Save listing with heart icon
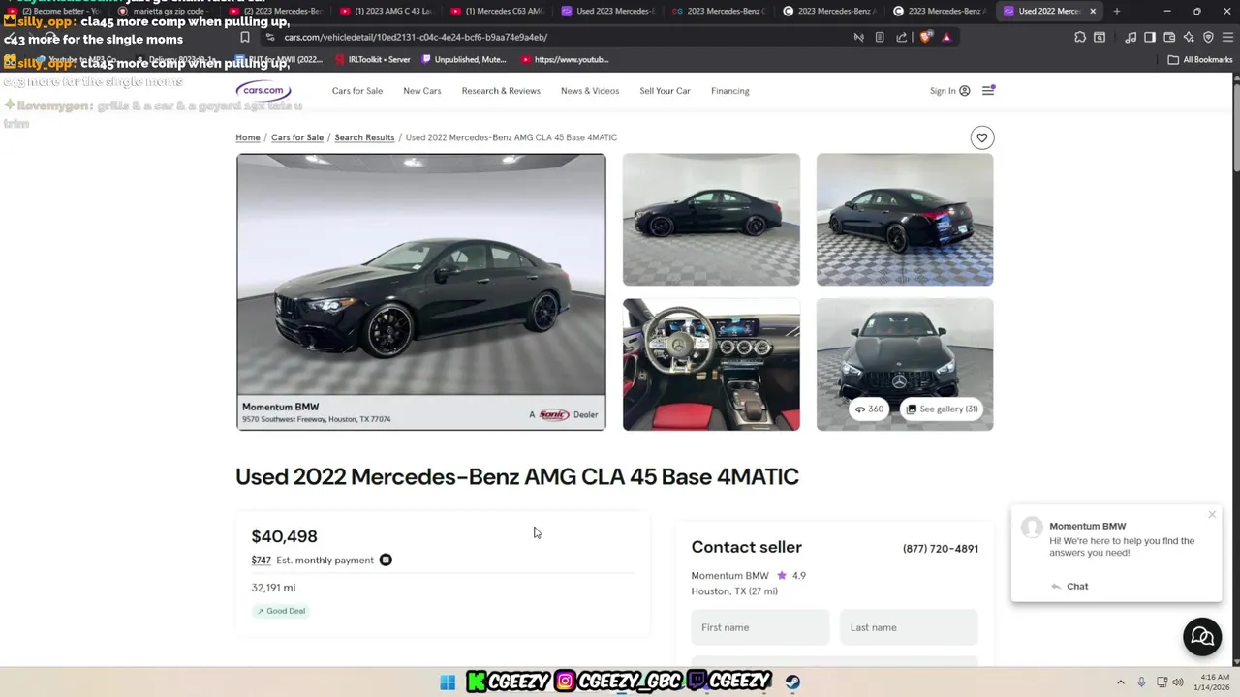The height and width of the screenshot is (697, 1240). (981, 137)
